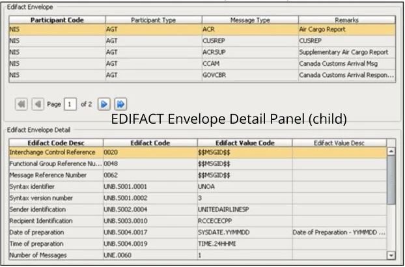Select the ACRSUP message type cell
405x267 pixels.
click(250, 52)
